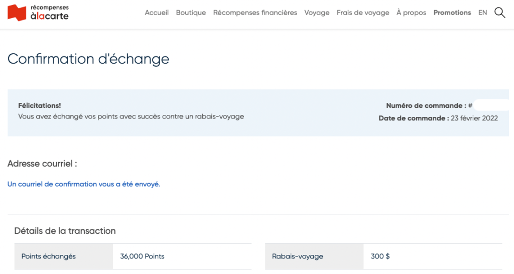Click the Adresse courriel label
Screen dimensions: 514x274
pyautogui.click(x=42, y=164)
